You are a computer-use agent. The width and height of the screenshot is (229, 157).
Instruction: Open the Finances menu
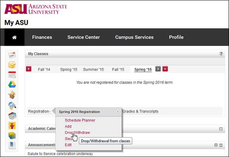(42, 37)
